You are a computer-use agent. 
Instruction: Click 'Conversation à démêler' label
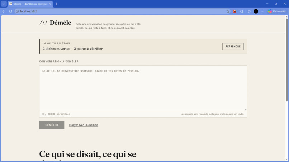(x=59, y=62)
